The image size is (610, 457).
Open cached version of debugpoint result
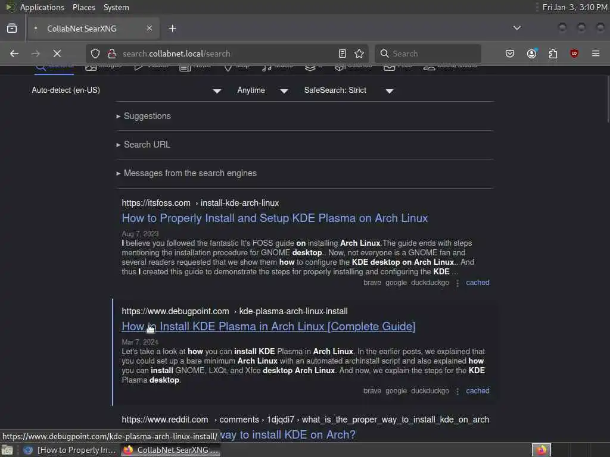tap(478, 391)
